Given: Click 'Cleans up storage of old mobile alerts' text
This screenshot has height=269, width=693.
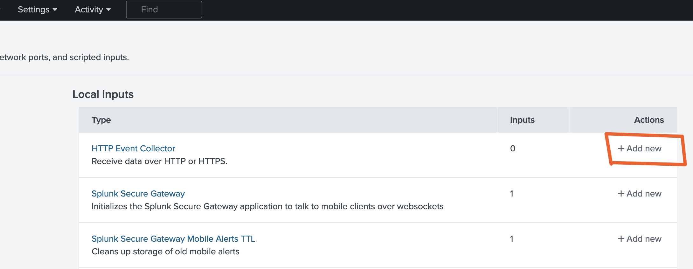Looking at the screenshot, I should coord(165,252).
